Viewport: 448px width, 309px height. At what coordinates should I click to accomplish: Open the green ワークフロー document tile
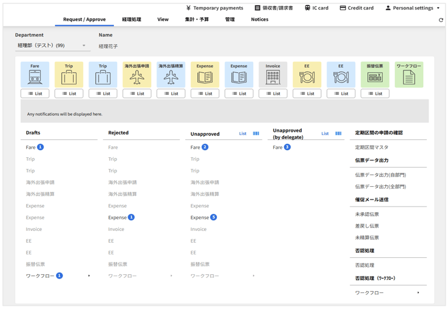(x=409, y=75)
